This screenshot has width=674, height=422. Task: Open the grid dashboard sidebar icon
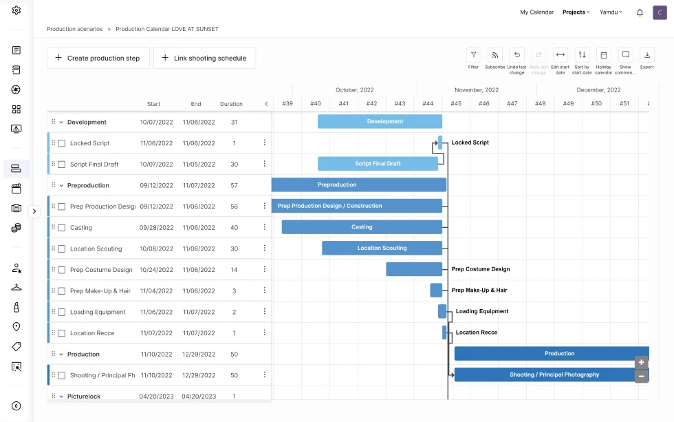tap(17, 109)
